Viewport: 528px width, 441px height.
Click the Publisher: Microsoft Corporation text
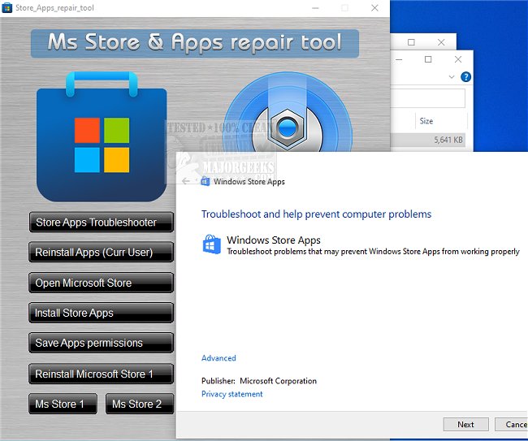tap(259, 381)
